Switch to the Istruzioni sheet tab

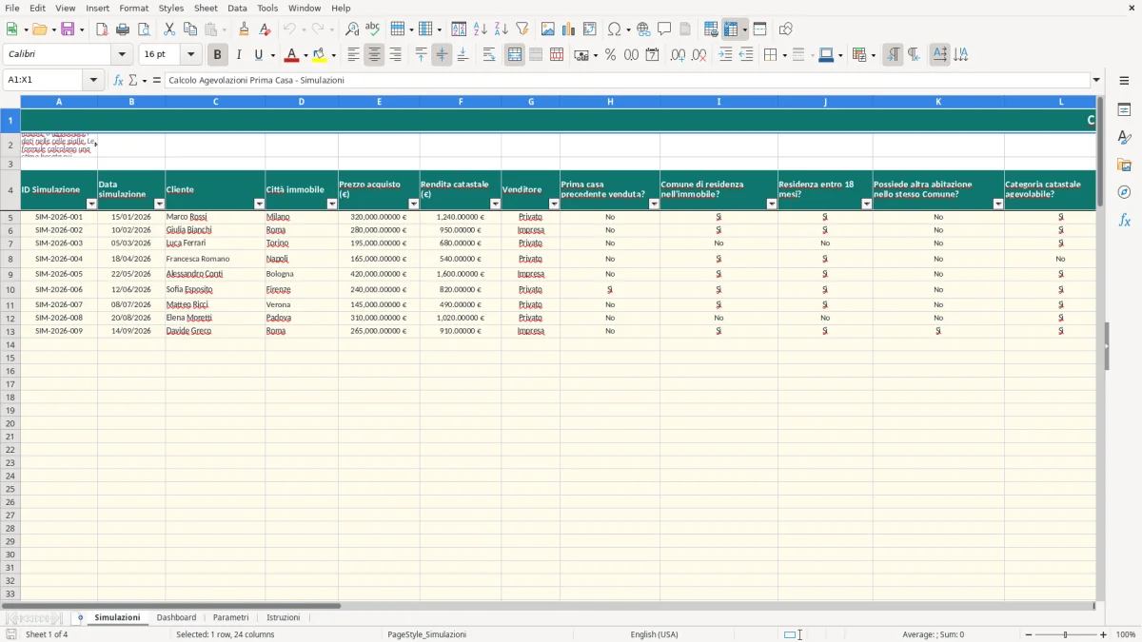283,618
